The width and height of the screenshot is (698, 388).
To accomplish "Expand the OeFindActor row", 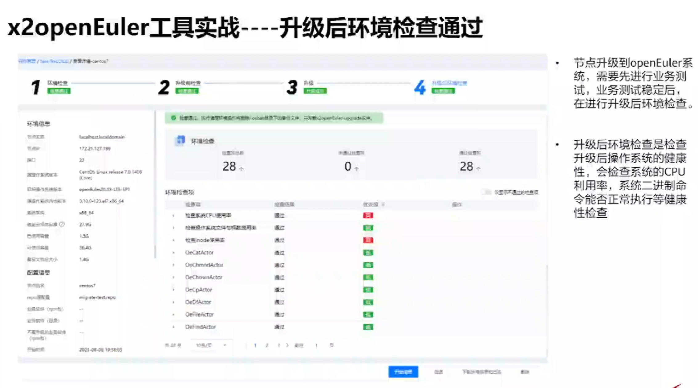I will [173, 327].
